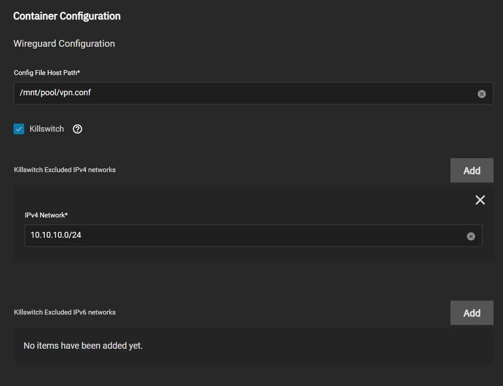The image size is (503, 386).
Task: Click the Killswitch Excluded IPv4 networks label
Action: click(x=65, y=170)
